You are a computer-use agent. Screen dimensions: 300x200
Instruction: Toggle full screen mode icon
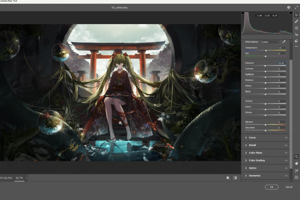point(296,7)
